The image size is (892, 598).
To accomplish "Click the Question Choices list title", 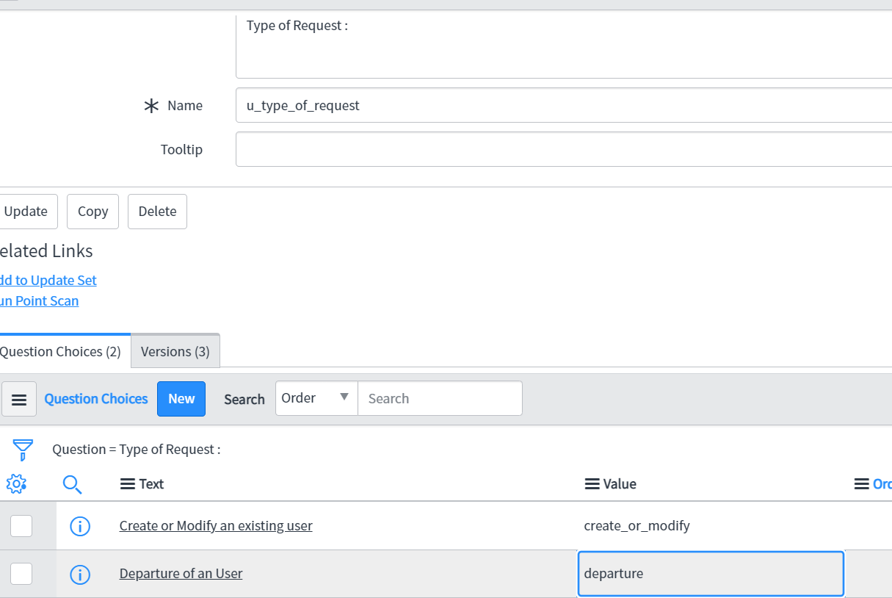I will [x=96, y=399].
